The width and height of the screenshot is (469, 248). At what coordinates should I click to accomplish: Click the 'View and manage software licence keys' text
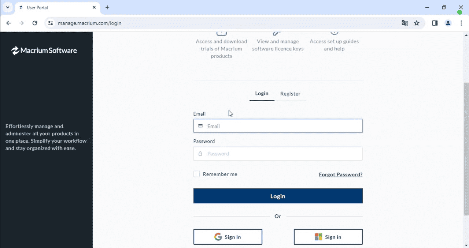278,45
